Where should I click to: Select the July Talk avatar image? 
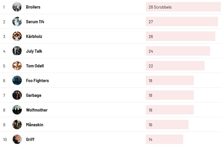tap(17, 51)
